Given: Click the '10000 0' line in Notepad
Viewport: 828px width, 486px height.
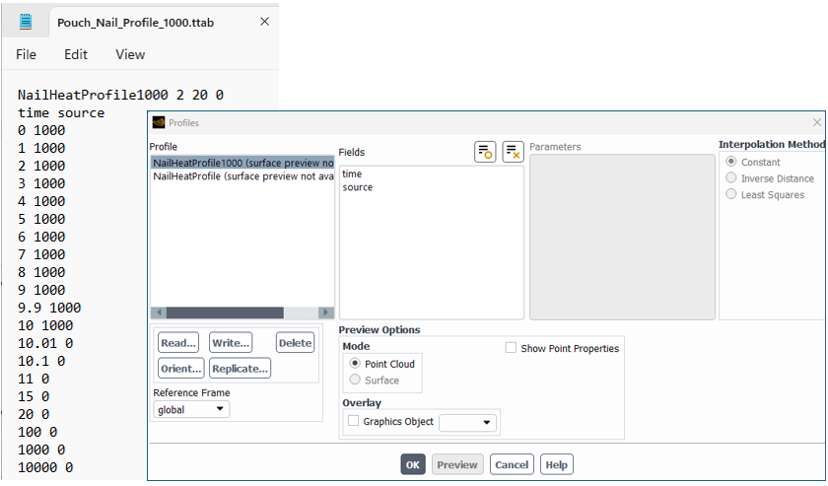Looking at the screenshot, I should pyautogui.click(x=45, y=467).
